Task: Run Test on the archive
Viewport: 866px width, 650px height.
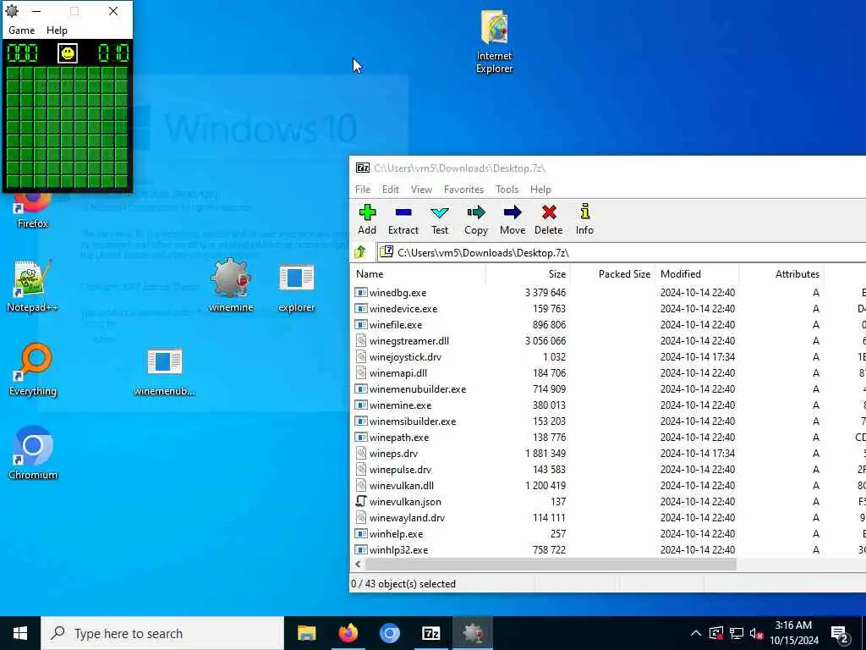Action: [440, 219]
